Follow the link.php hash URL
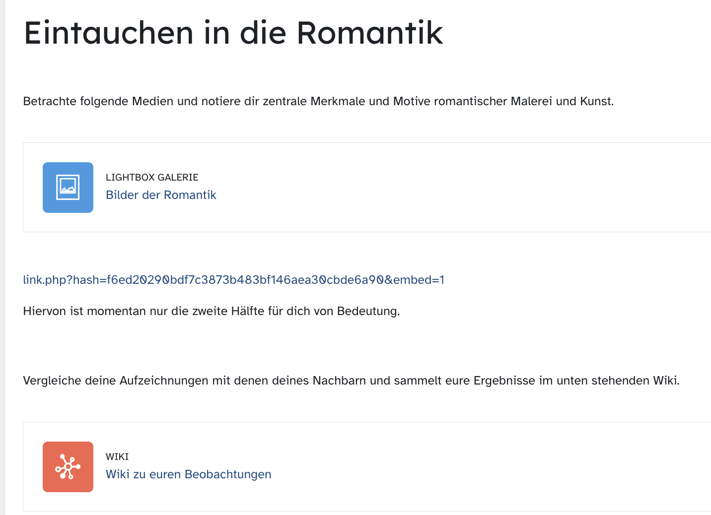 [x=233, y=280]
